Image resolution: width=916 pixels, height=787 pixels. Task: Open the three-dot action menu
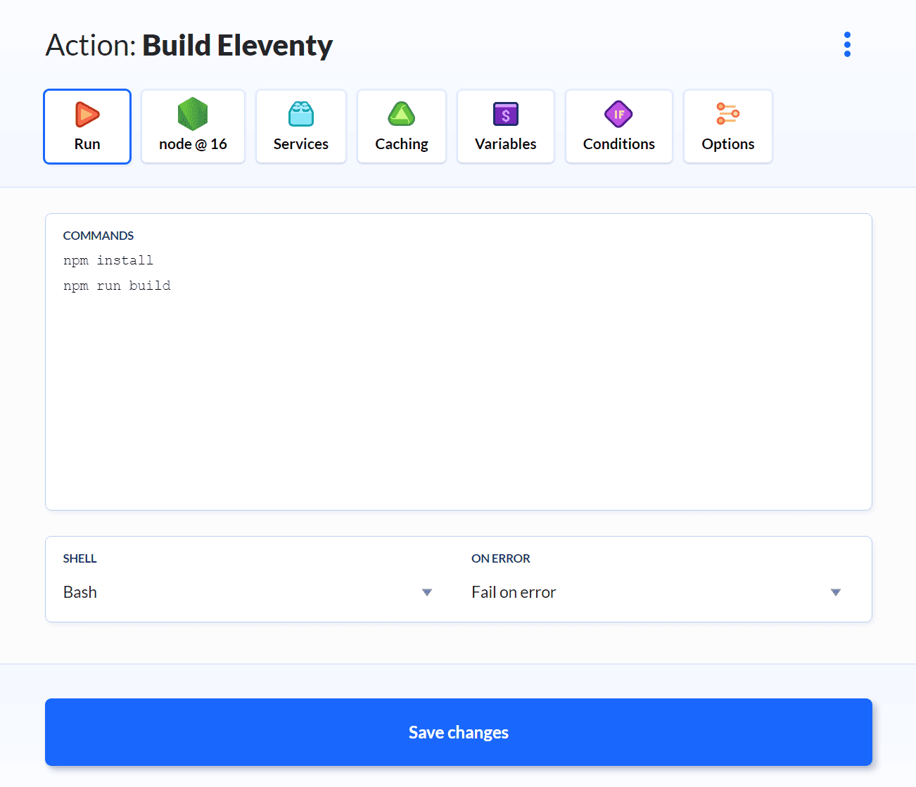[846, 44]
